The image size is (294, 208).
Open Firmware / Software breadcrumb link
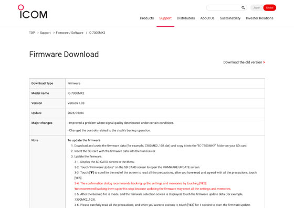tap(69, 33)
